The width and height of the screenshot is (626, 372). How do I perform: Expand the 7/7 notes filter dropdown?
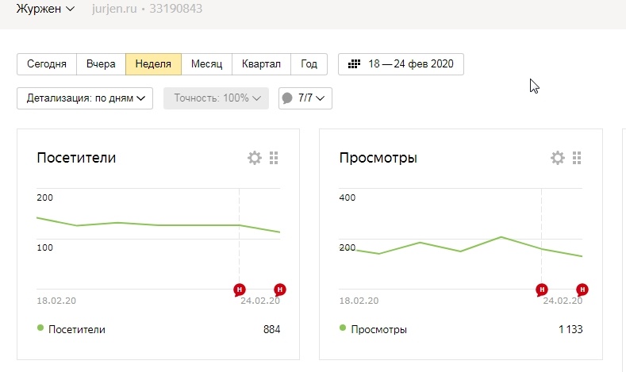pos(305,98)
